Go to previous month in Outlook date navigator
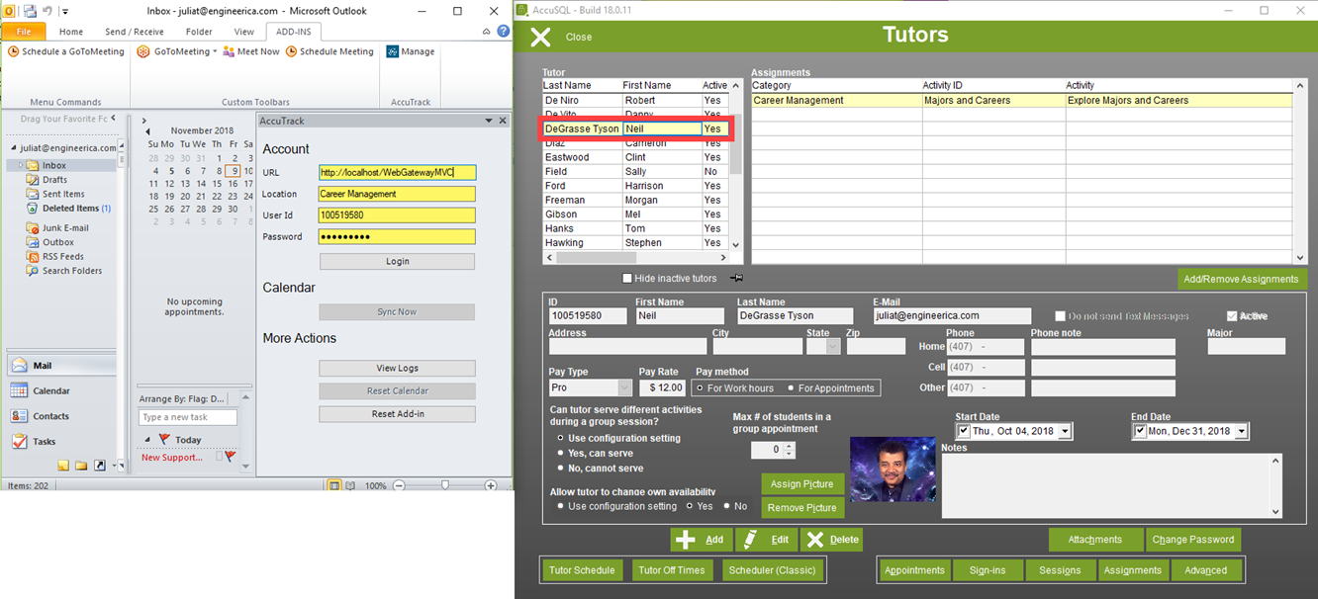1318x599 pixels. click(147, 131)
